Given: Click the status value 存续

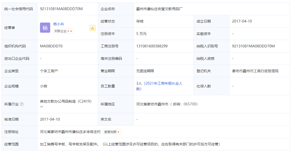Looking at the screenshot, I should tap(140, 21).
